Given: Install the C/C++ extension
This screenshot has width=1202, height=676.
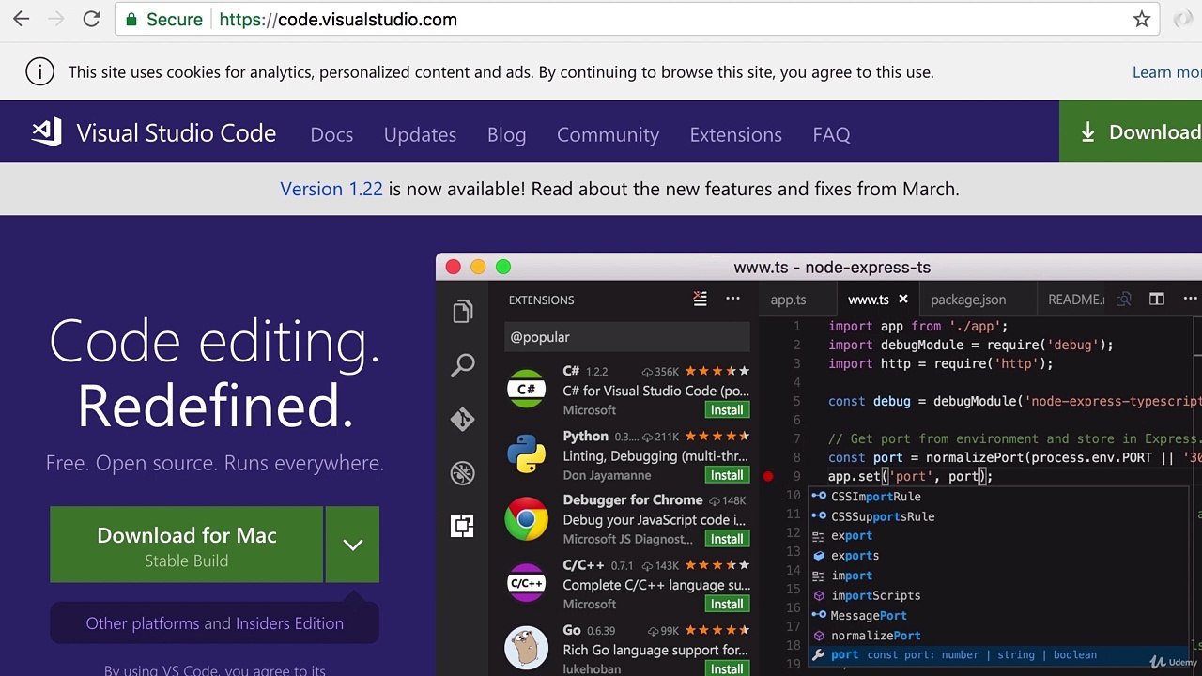Looking at the screenshot, I should click(x=727, y=604).
